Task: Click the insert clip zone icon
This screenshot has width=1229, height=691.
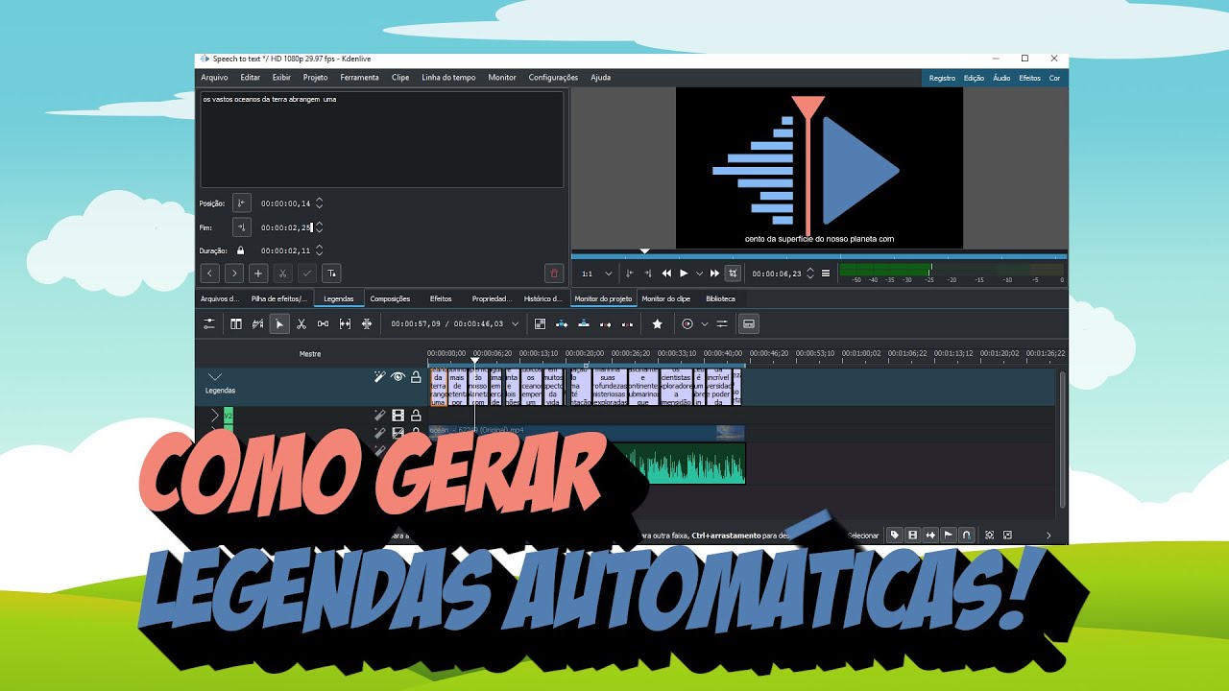Action: click(562, 324)
